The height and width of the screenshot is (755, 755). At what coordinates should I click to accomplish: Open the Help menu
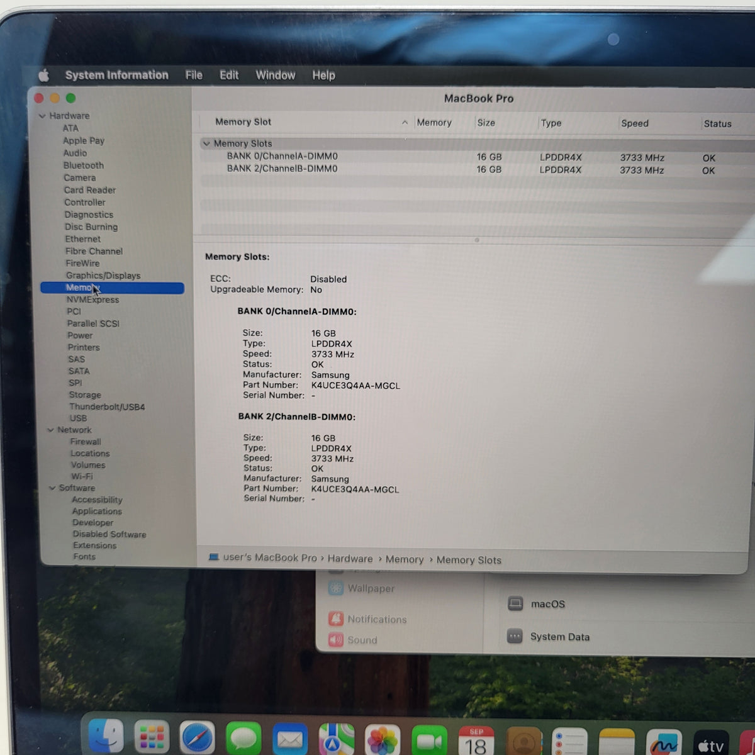(x=323, y=75)
